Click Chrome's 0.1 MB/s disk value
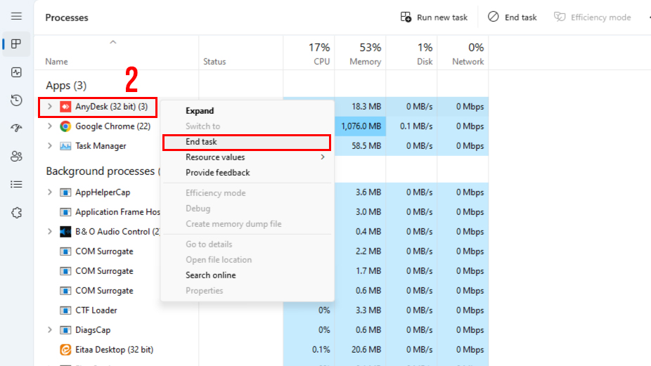651x366 pixels. 416,126
